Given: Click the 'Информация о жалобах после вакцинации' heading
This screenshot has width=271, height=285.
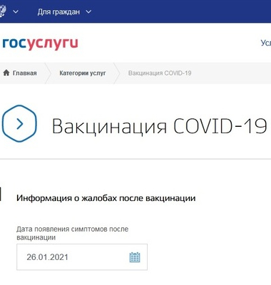Looking at the screenshot, I should point(106,198).
